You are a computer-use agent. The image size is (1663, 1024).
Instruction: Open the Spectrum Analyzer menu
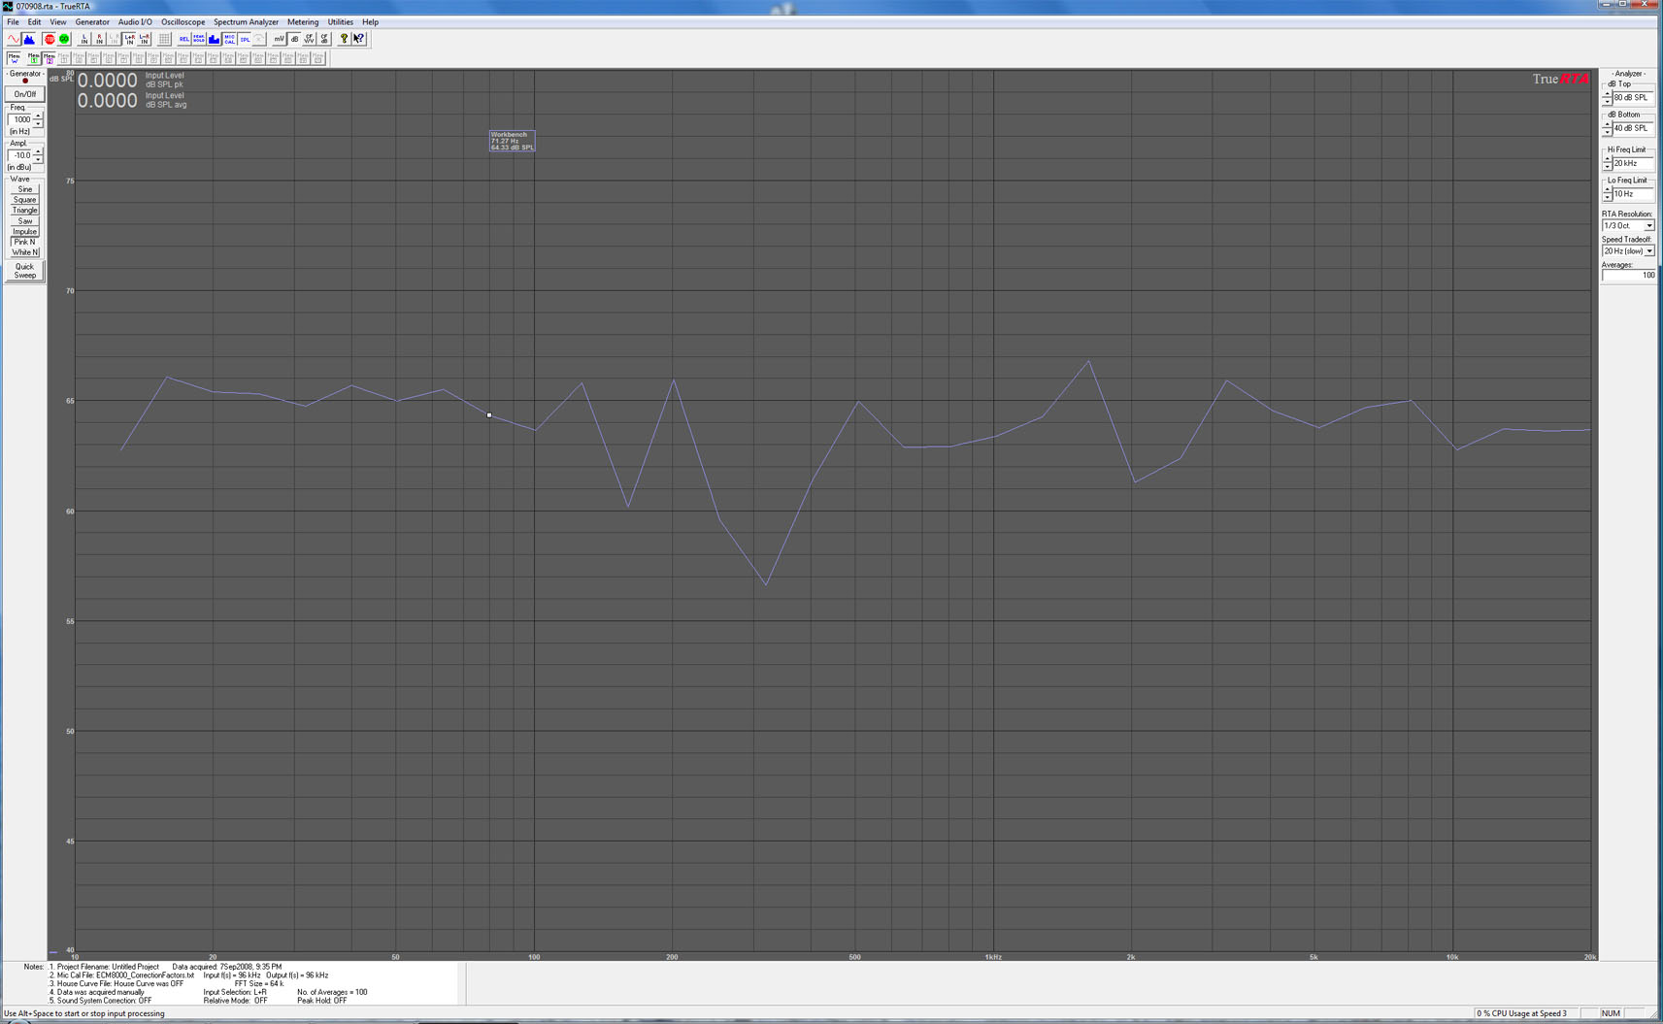pos(246,21)
